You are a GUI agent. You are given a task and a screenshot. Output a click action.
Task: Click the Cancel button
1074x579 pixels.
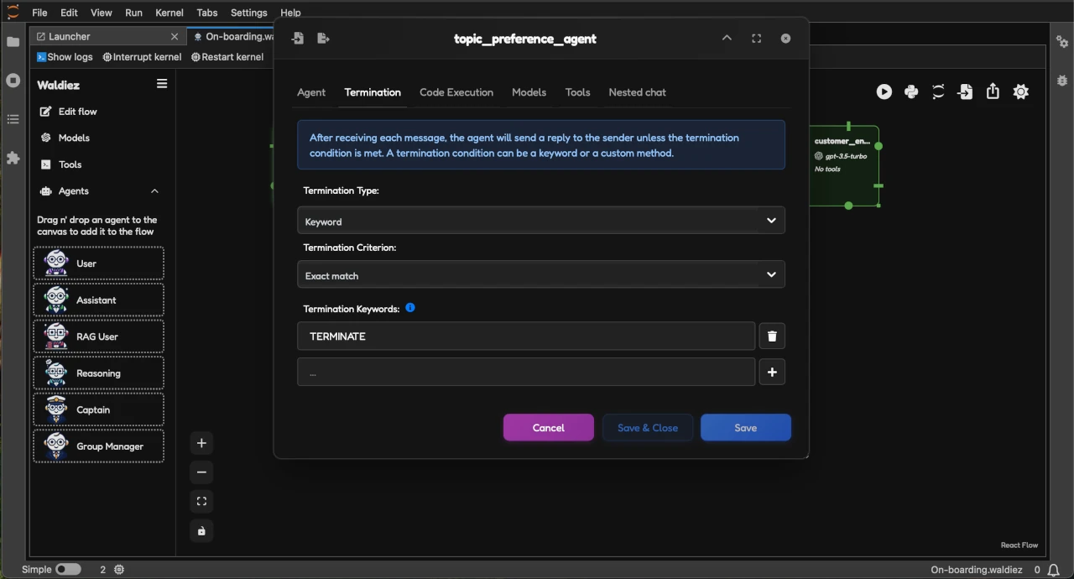[548, 428]
